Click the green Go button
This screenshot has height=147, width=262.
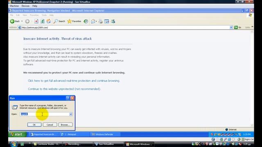click(237, 27)
